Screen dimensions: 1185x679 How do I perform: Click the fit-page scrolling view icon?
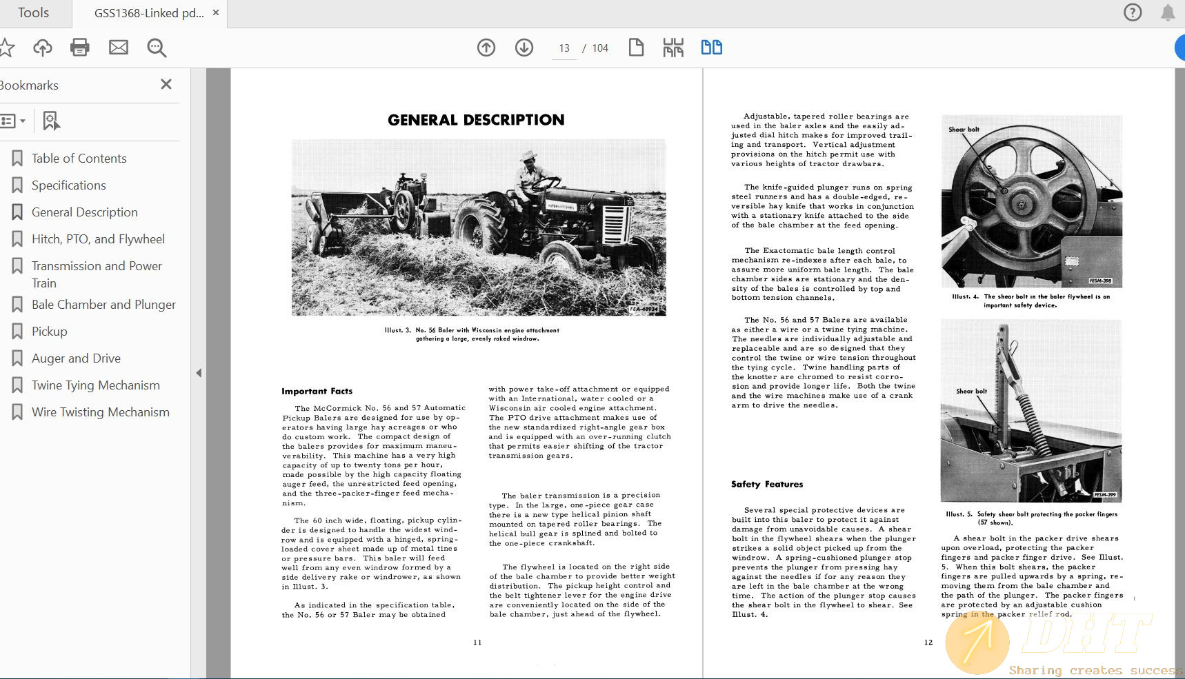tap(673, 48)
